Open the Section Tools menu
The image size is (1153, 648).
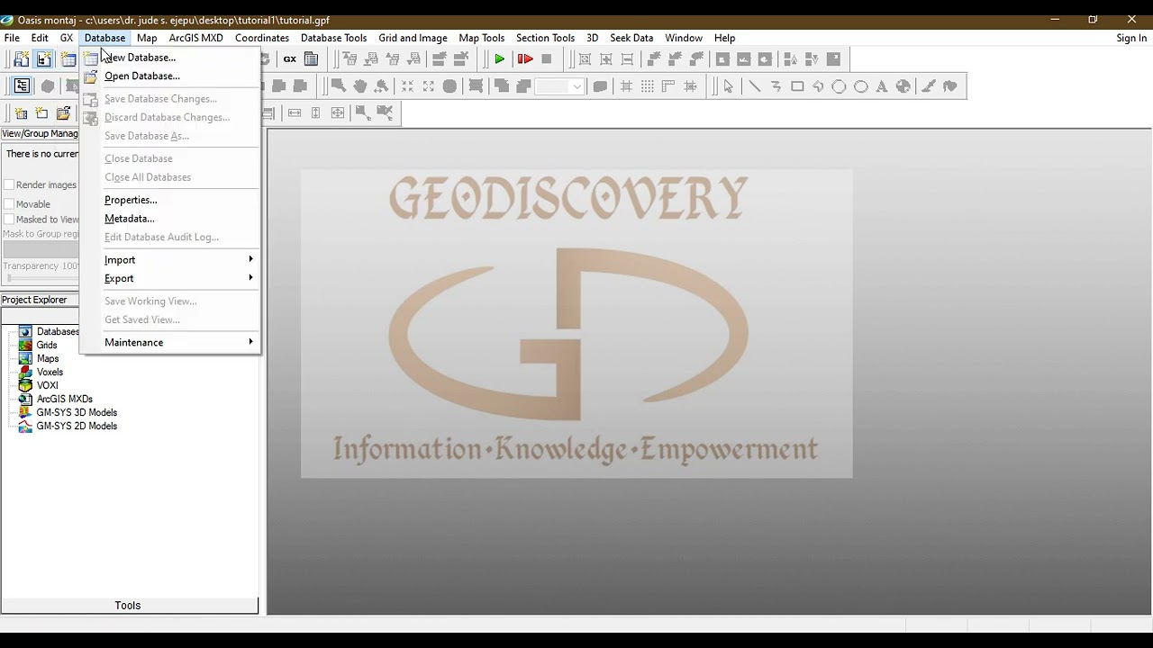tap(546, 38)
